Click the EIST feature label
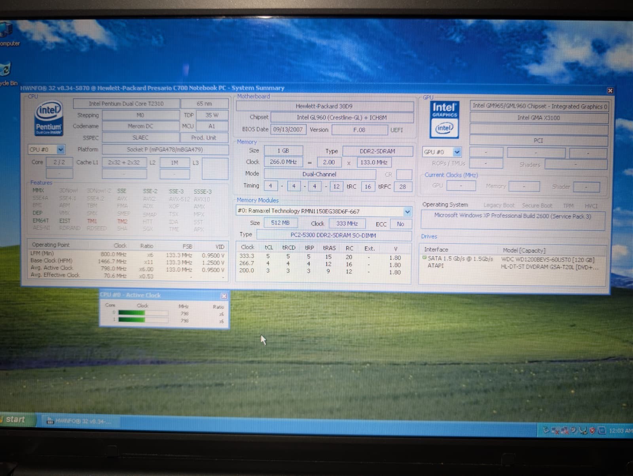The width and height of the screenshot is (633, 476). 65,221
